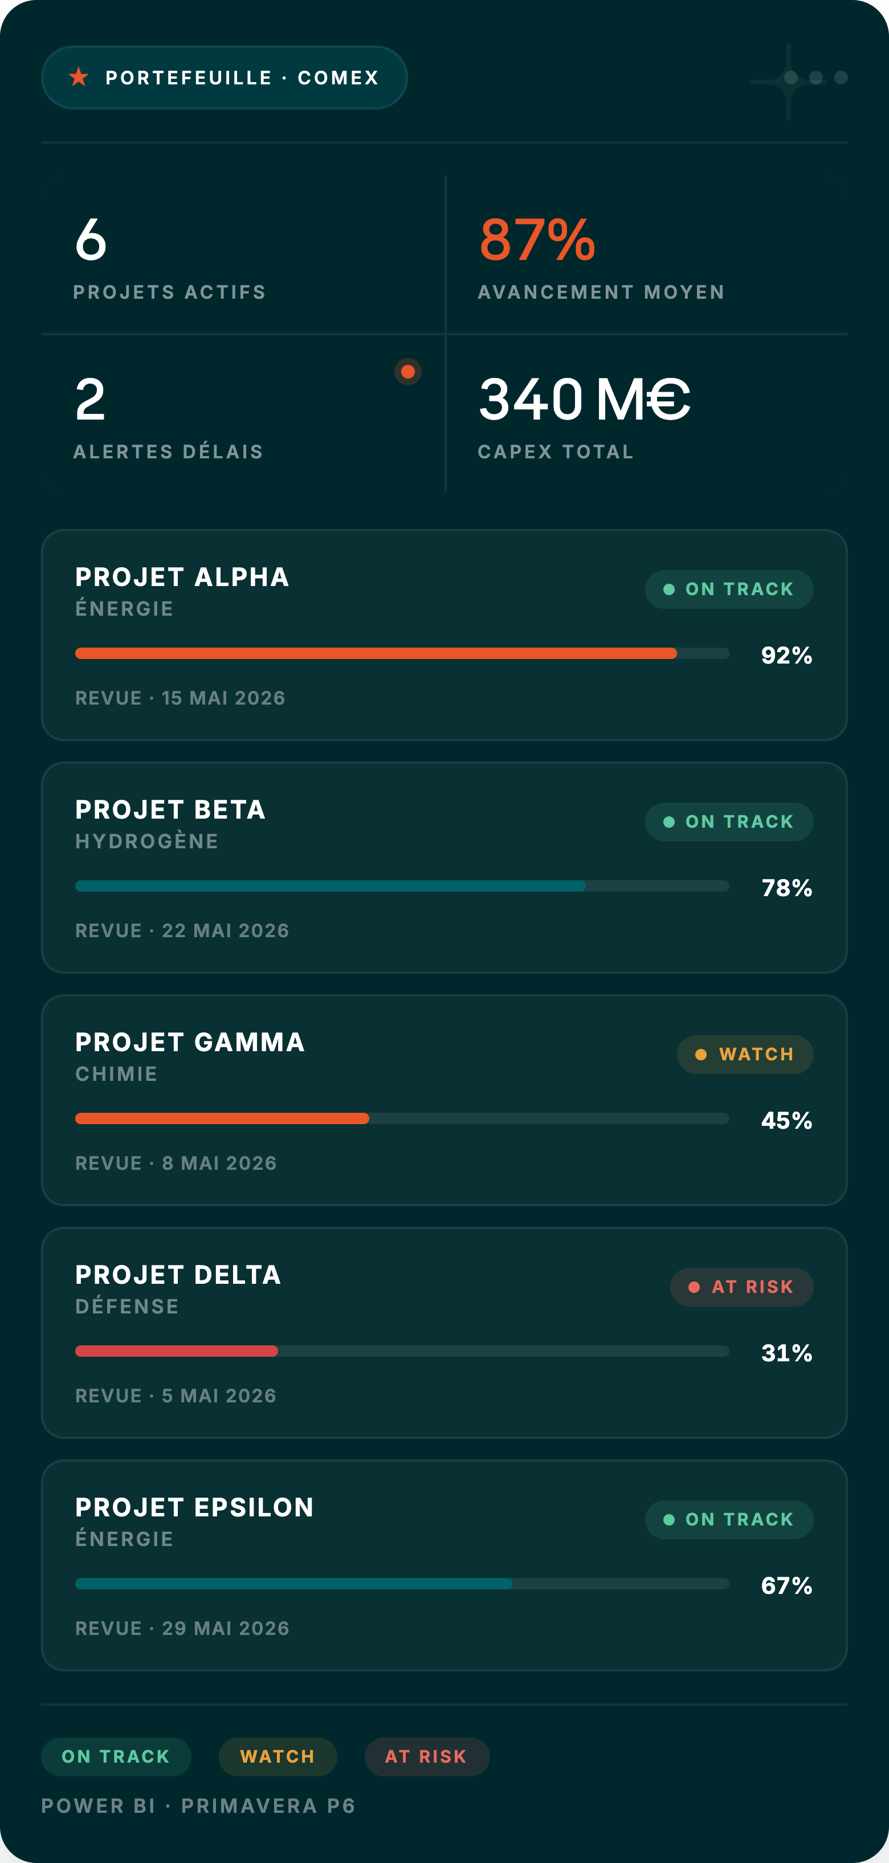Screen dimensions: 889x1863
Task: Select the Portefeuille · Comex pill
Action: click(x=225, y=78)
